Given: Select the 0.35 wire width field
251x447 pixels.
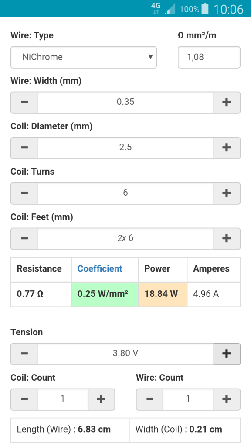Looking at the screenshot, I should (125, 103).
